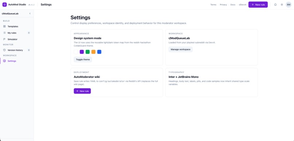
Task: Open notifications bell
Action: [x=275, y=5]
